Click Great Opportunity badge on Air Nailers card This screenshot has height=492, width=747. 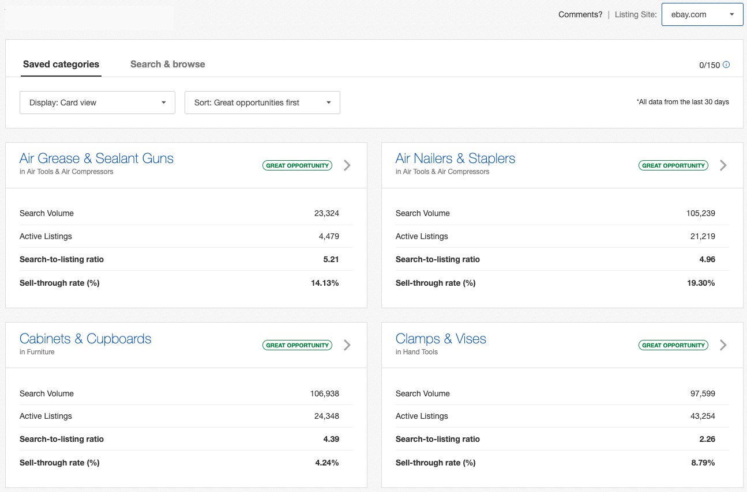(x=674, y=165)
